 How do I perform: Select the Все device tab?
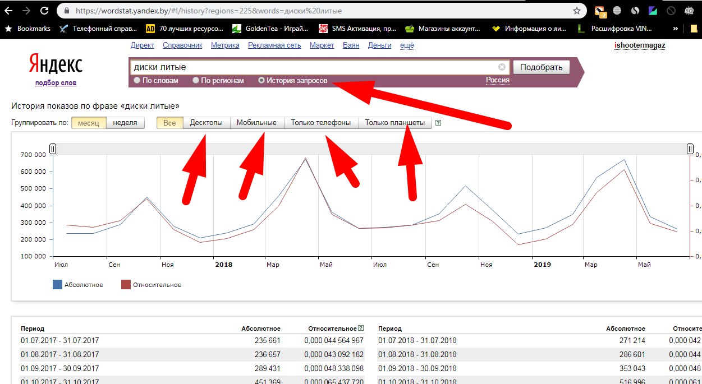[170, 123]
